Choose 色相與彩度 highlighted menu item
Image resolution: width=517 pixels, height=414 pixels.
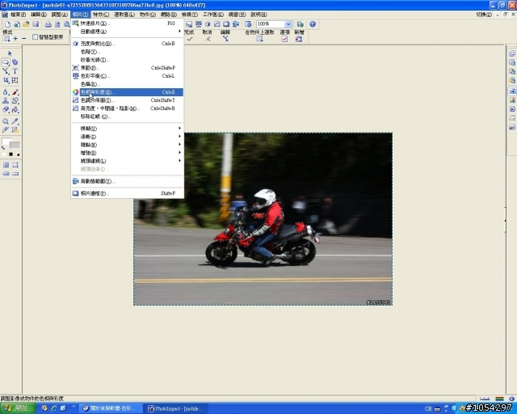point(128,92)
